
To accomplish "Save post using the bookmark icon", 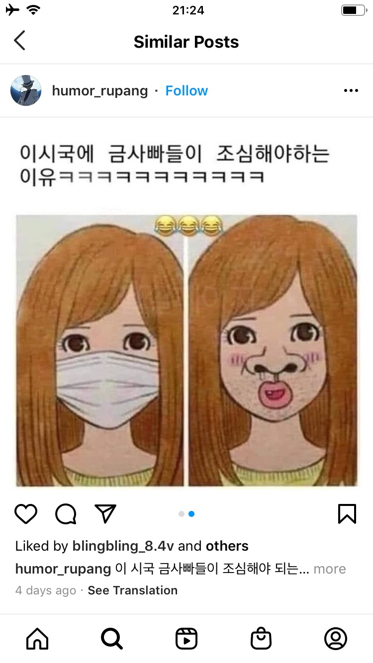I will pyautogui.click(x=347, y=514).
